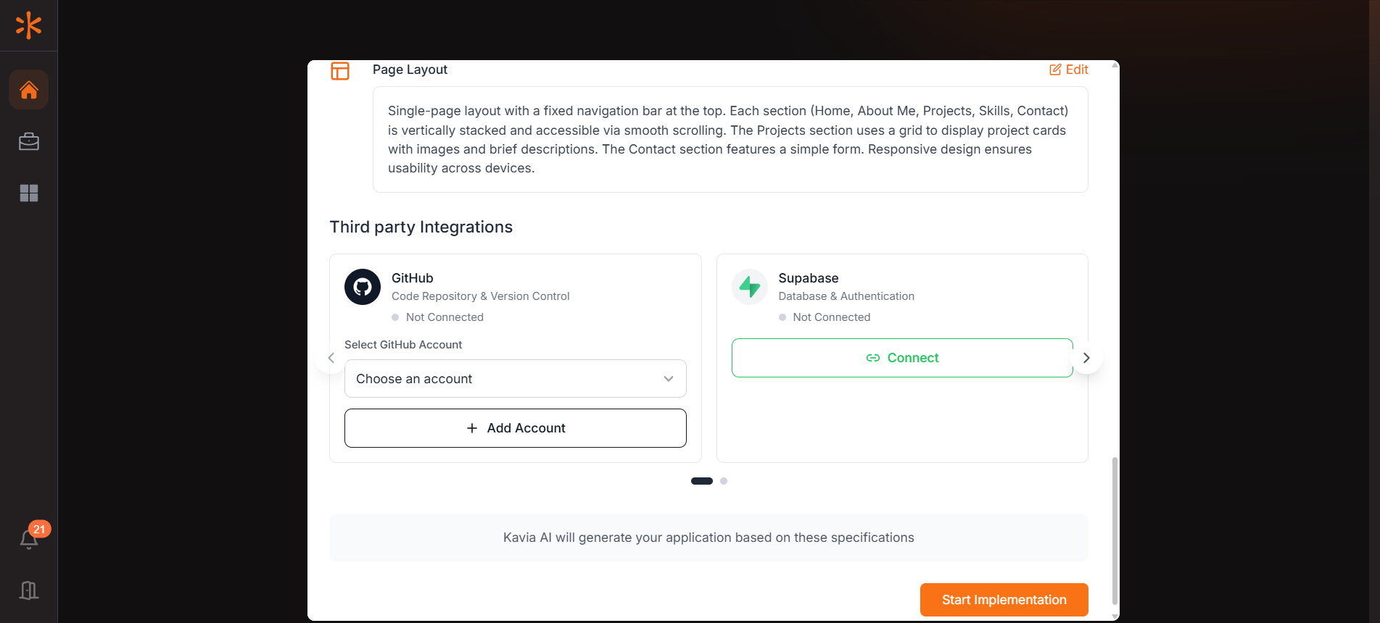The image size is (1380, 623).
Task: Click the logout door icon
Action: click(x=29, y=590)
